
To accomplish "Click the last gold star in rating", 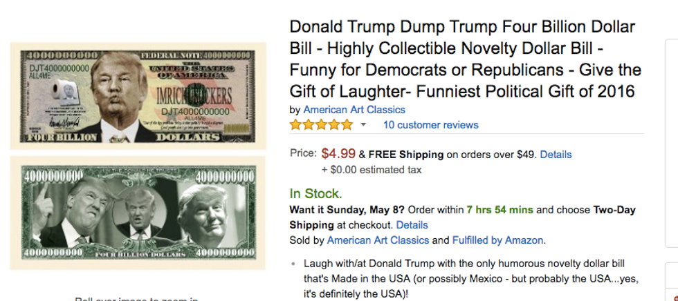I will click(347, 125).
